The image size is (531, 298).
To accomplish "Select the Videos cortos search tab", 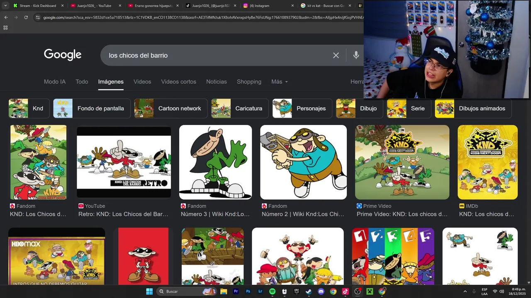I will click(x=179, y=82).
